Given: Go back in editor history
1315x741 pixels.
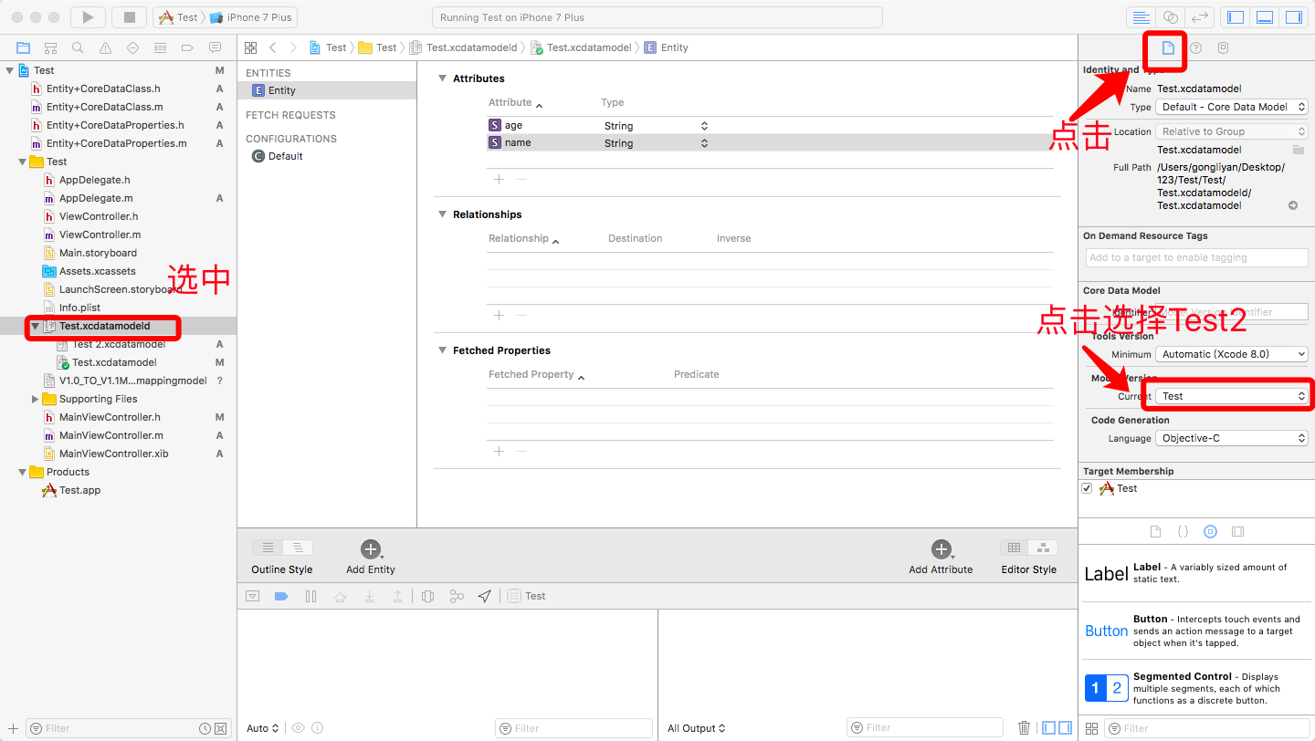Looking at the screenshot, I should coord(272,47).
